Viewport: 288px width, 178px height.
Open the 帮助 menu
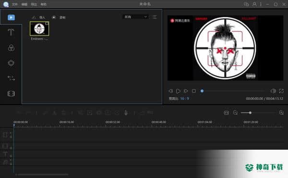pos(44,4)
